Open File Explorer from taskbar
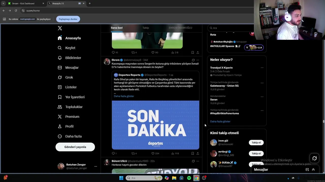 point(174,178)
